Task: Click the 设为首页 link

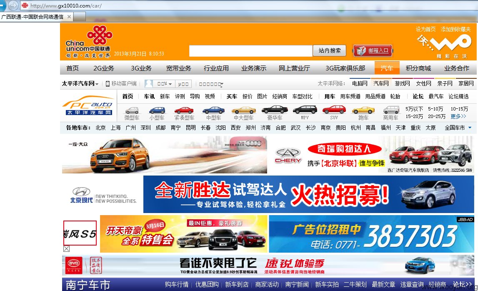Action: pos(426,29)
